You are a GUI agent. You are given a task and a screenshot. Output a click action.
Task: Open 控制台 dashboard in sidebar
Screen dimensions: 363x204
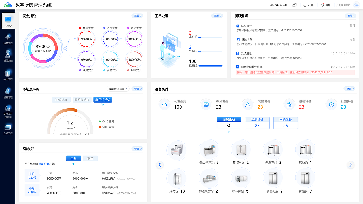[x=8, y=21]
